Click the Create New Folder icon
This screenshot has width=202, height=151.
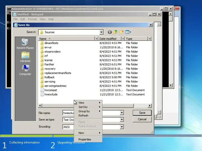[121, 32]
